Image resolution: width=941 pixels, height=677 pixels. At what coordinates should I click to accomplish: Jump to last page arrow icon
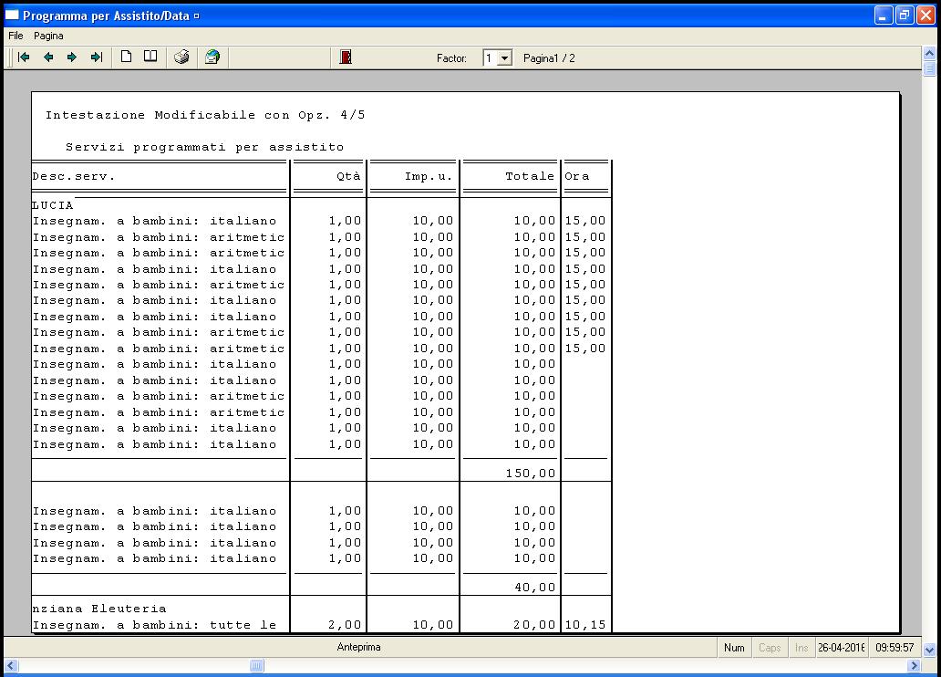(x=97, y=57)
